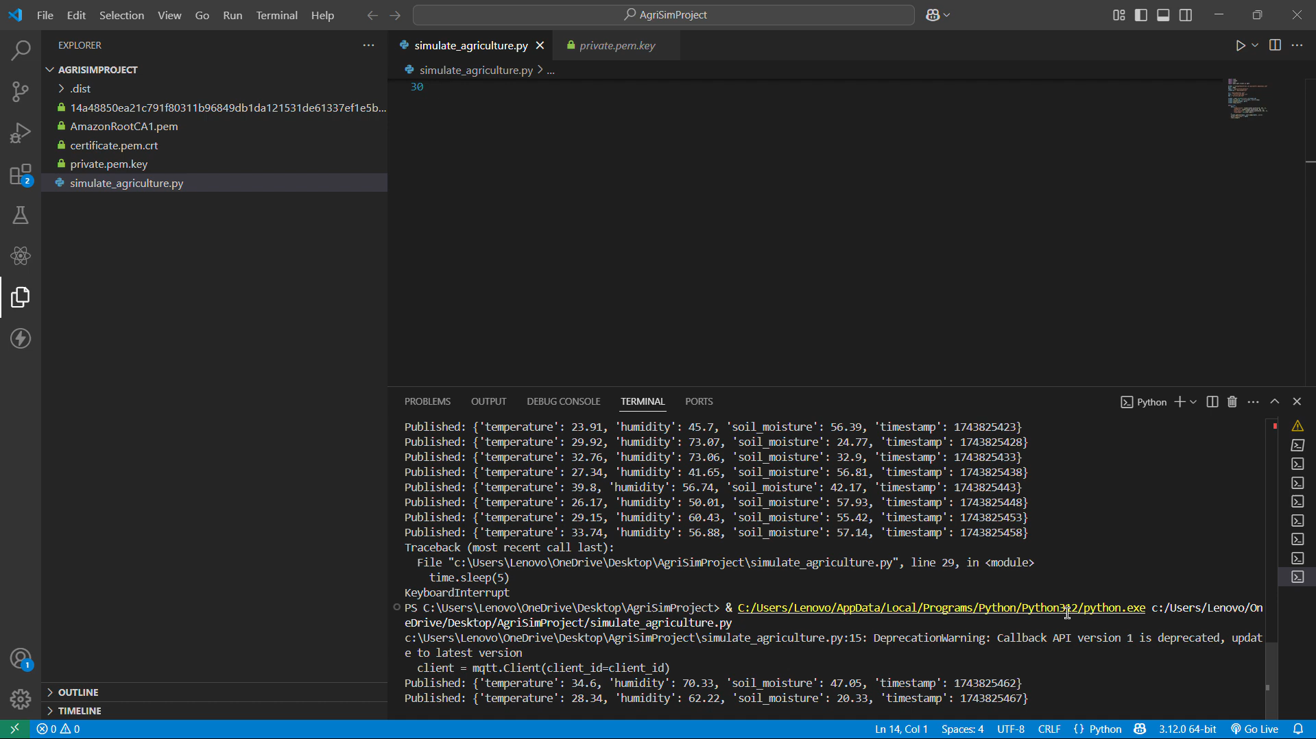Click UTF-8 encoding selector
Screen dimensions: 1316x739
1011,729
